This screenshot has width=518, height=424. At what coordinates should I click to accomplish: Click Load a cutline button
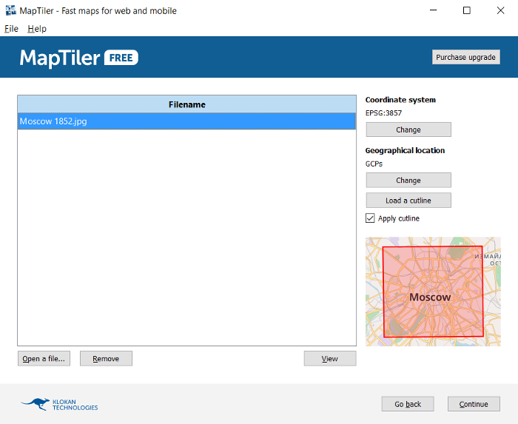408,201
